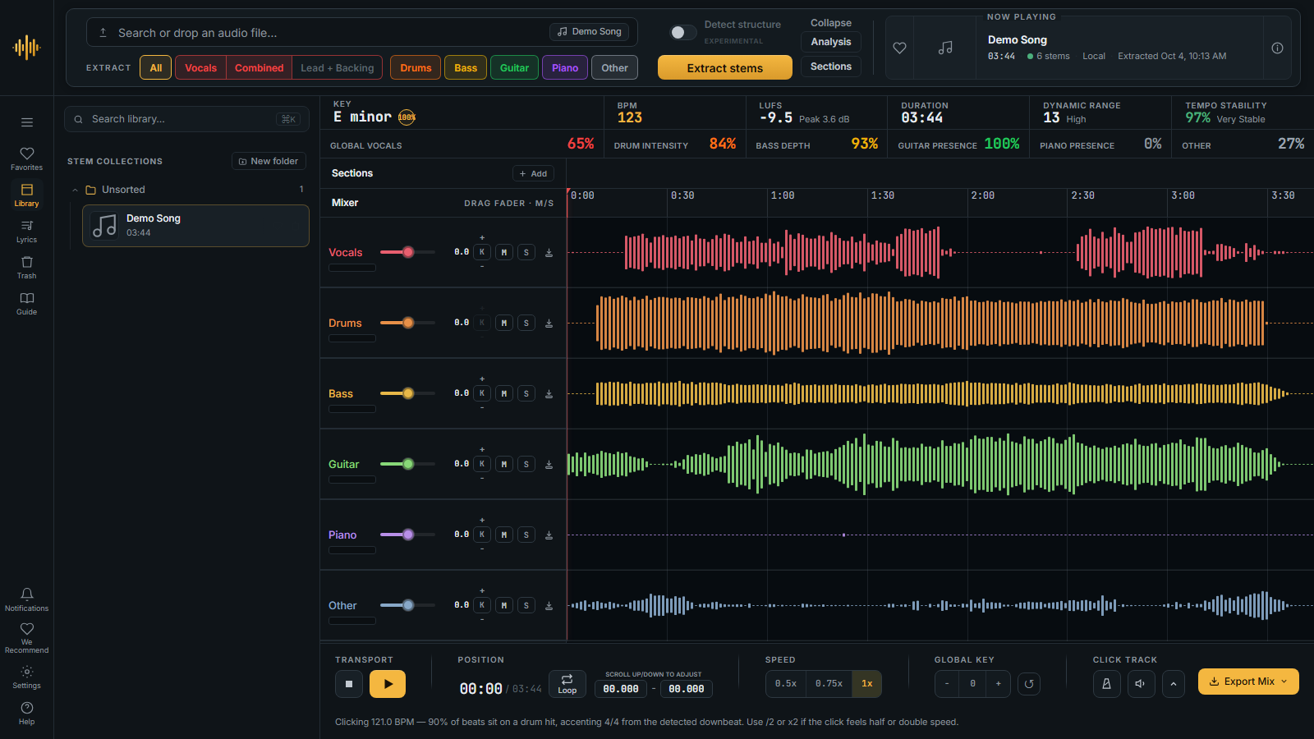Start playback with the play button
The image size is (1314, 739).
tap(388, 684)
